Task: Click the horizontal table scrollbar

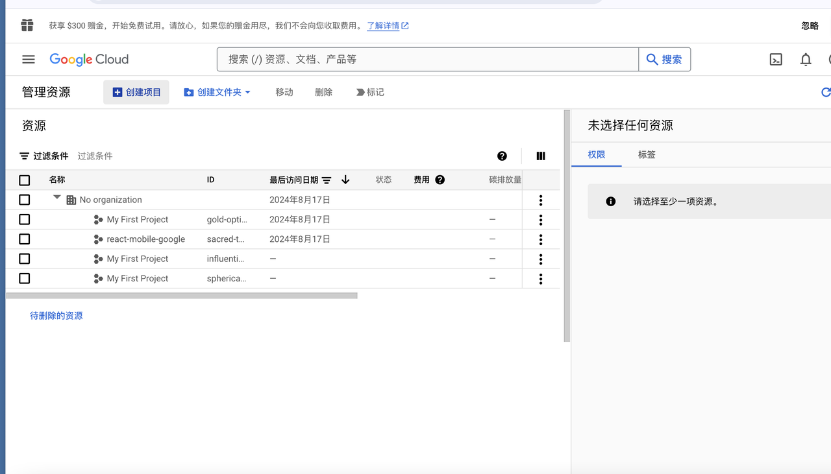Action: coord(182,295)
